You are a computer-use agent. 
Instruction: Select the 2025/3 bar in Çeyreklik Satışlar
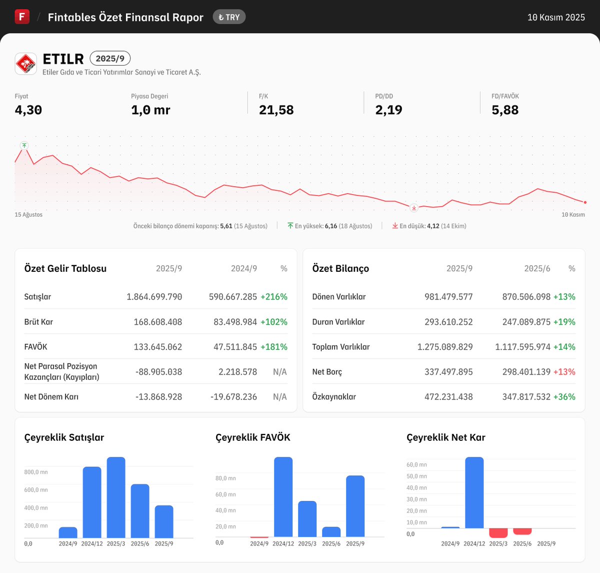115,498
